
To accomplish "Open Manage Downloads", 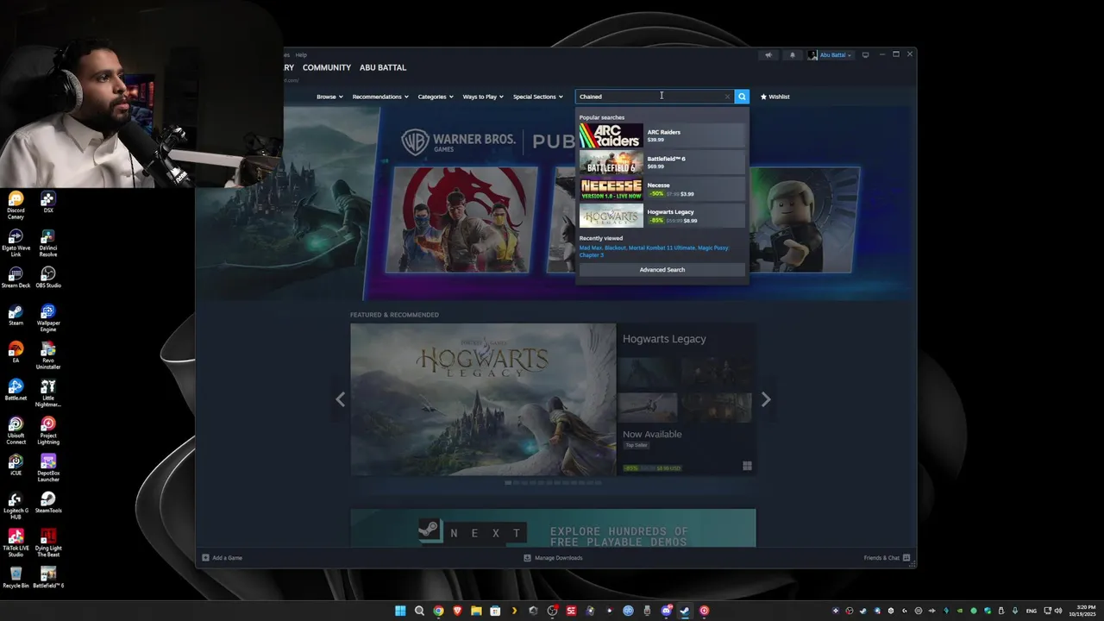I will (x=553, y=558).
